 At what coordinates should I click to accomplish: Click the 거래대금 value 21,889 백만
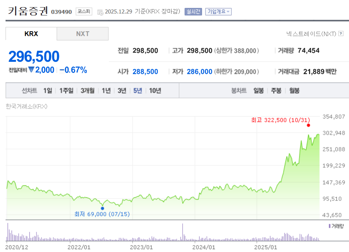[320, 71]
